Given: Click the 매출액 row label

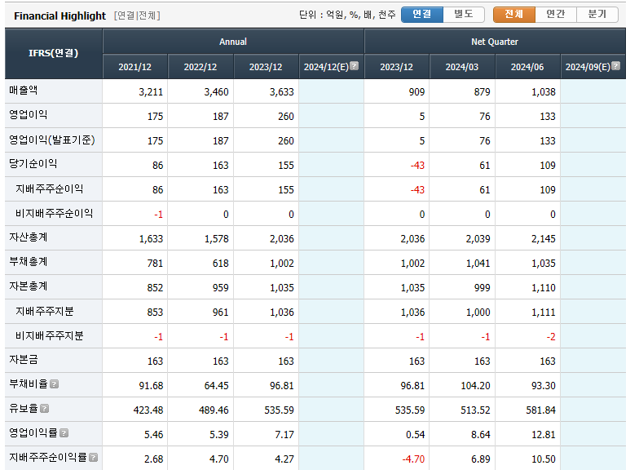Looking at the screenshot, I should 23,91.
